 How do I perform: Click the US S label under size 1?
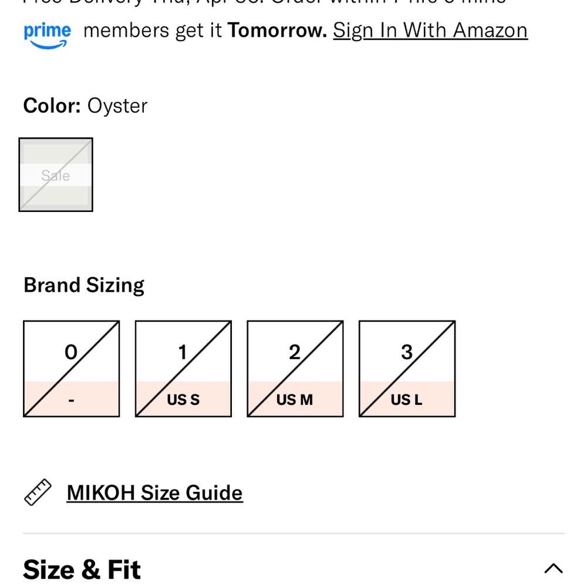pyautogui.click(x=183, y=400)
